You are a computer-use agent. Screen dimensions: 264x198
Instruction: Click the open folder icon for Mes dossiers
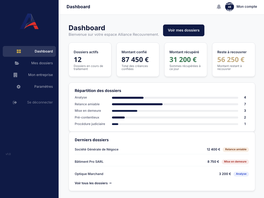coord(17,63)
